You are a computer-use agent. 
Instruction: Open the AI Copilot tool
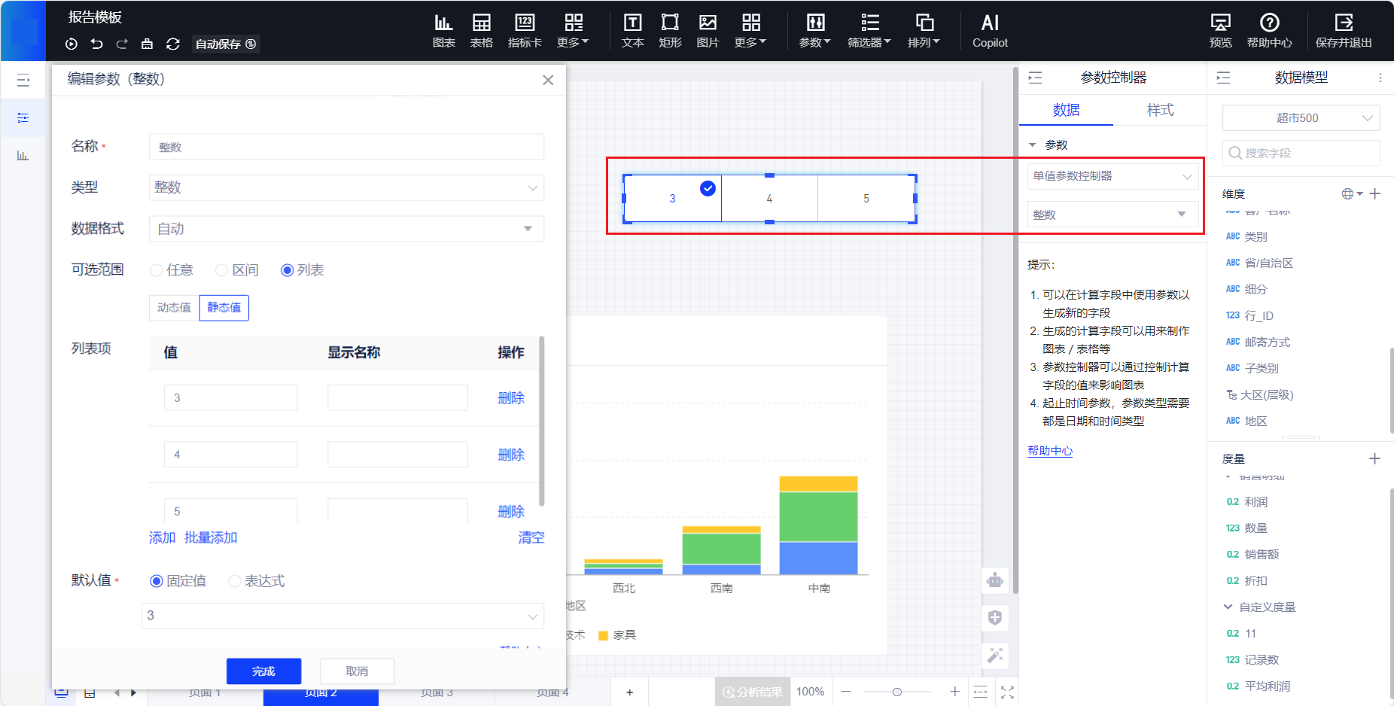[989, 31]
